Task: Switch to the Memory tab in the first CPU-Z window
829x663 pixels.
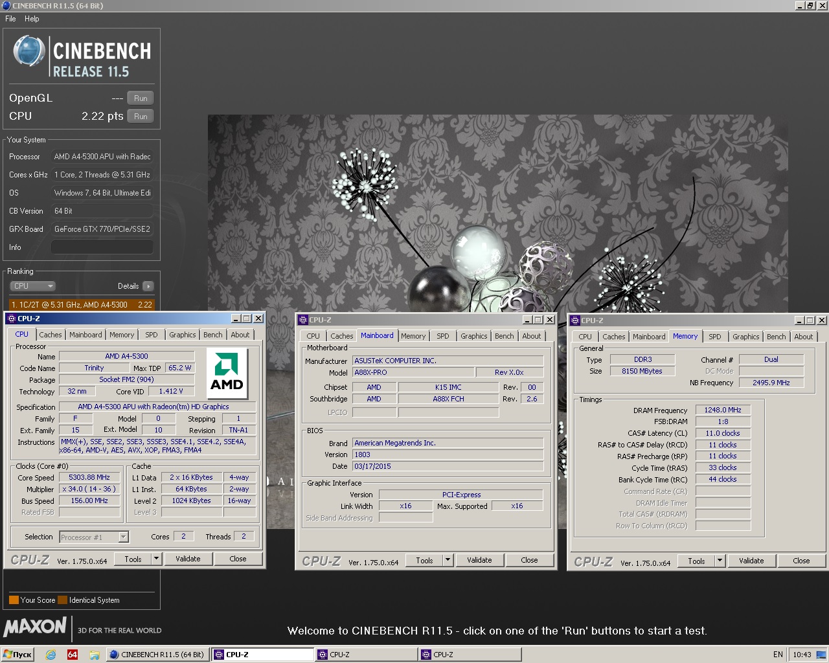Action: (x=121, y=335)
